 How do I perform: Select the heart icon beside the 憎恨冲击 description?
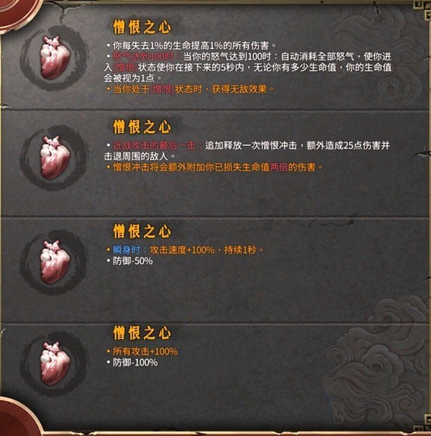click(x=55, y=158)
